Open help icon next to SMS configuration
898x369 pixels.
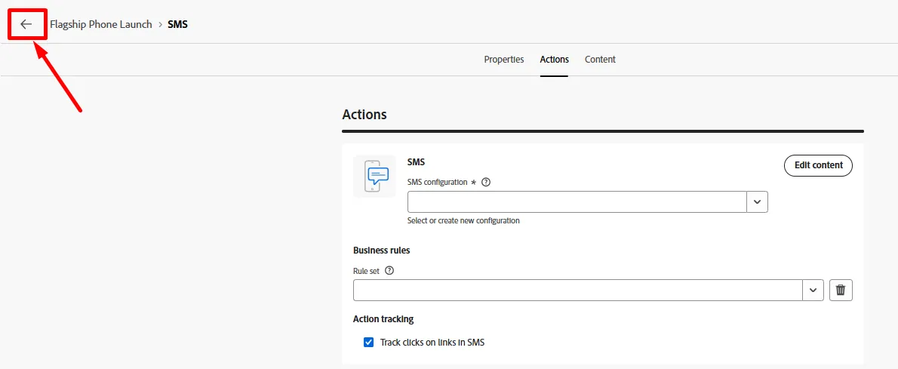point(486,182)
